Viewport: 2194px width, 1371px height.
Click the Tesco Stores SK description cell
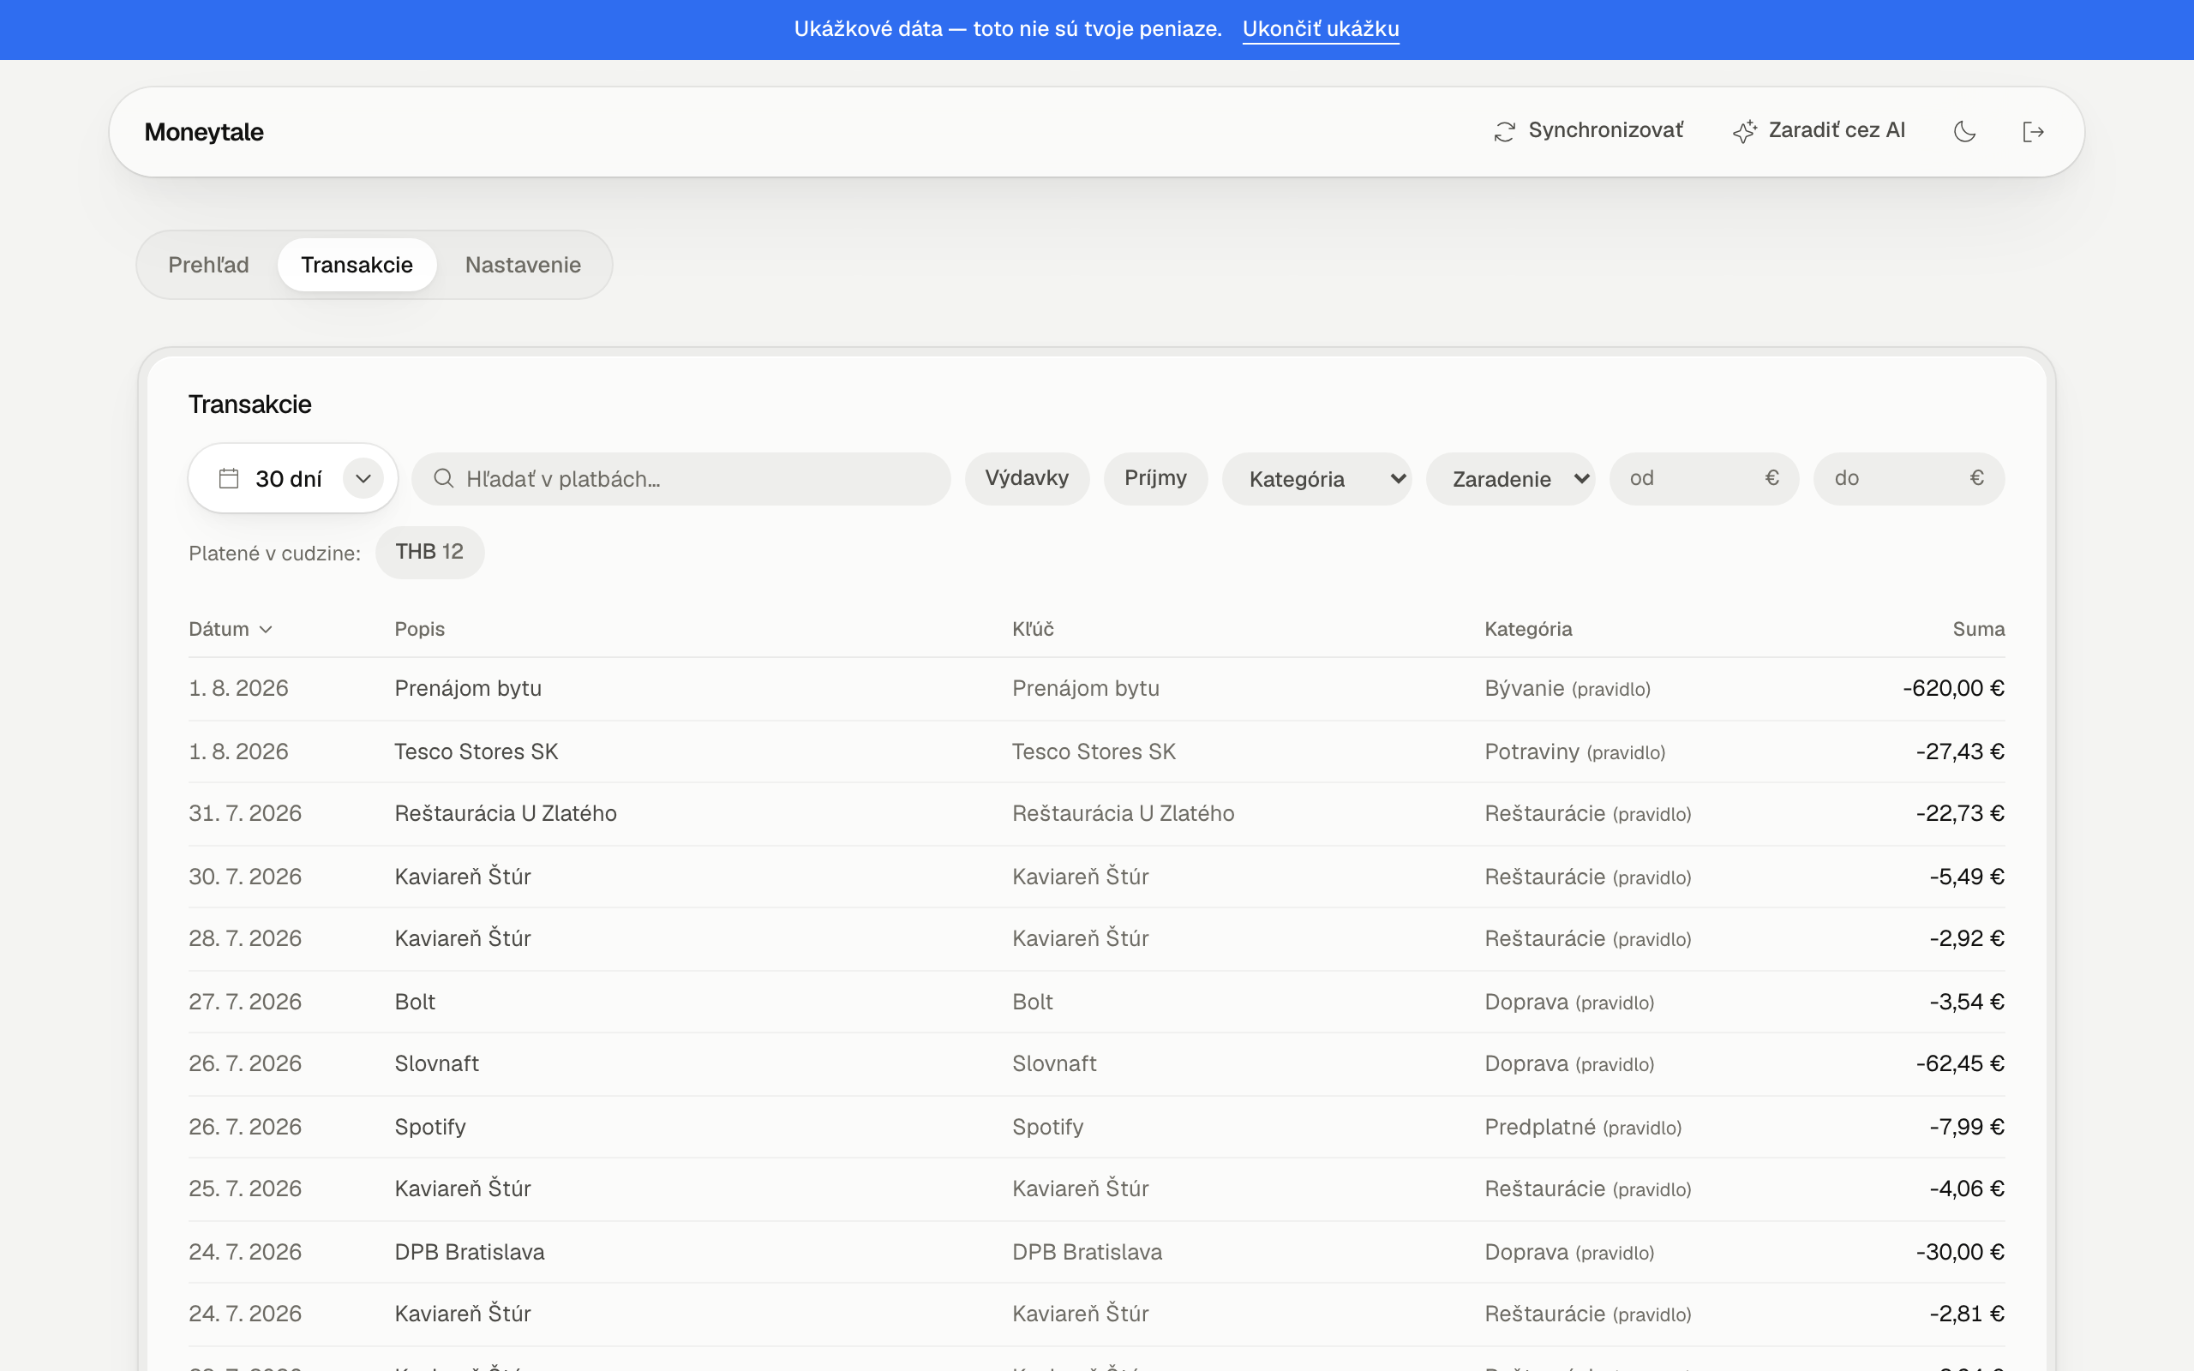point(476,751)
